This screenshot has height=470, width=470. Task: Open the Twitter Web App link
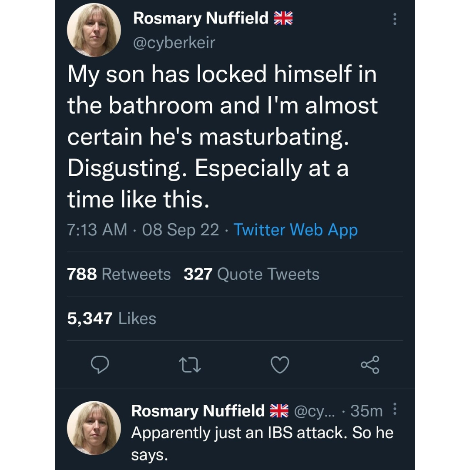tap(295, 229)
